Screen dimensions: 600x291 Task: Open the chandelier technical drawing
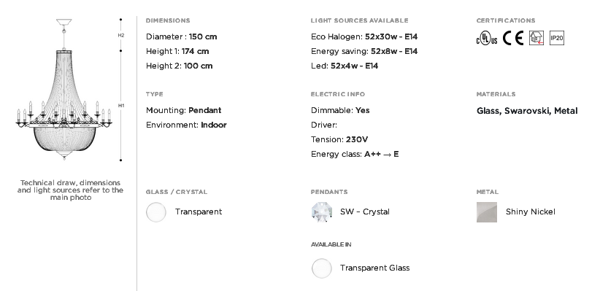pyautogui.click(x=64, y=89)
